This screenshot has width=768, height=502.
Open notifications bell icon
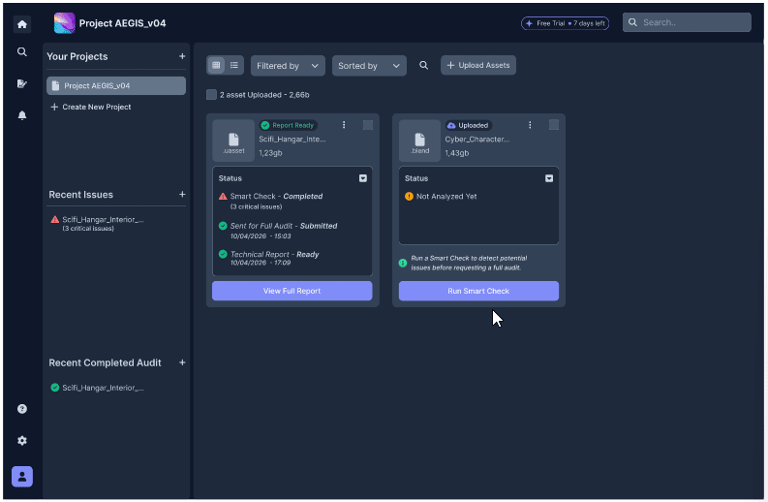[x=22, y=115]
